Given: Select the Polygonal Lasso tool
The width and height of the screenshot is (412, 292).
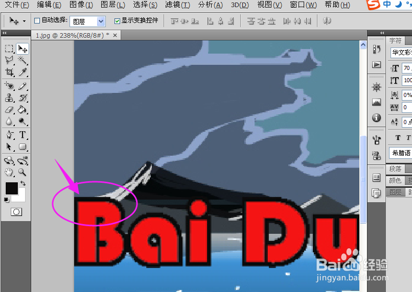Looking at the screenshot, I should pos(9,60).
